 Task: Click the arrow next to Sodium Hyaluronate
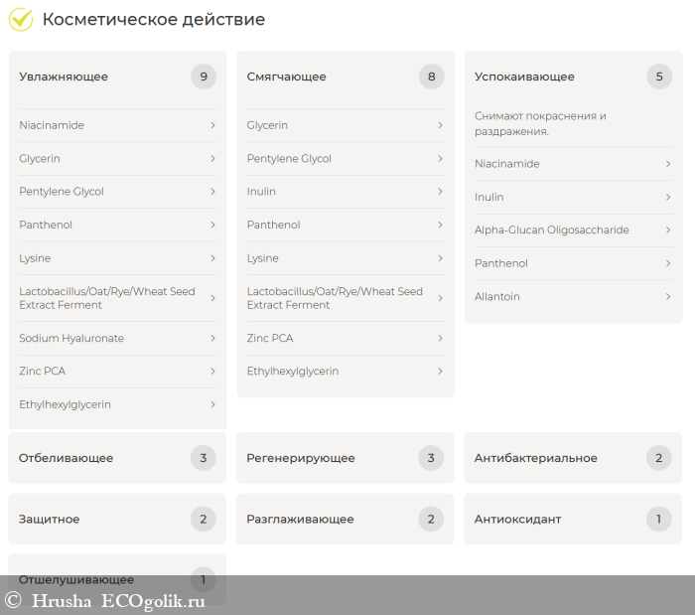click(x=212, y=338)
